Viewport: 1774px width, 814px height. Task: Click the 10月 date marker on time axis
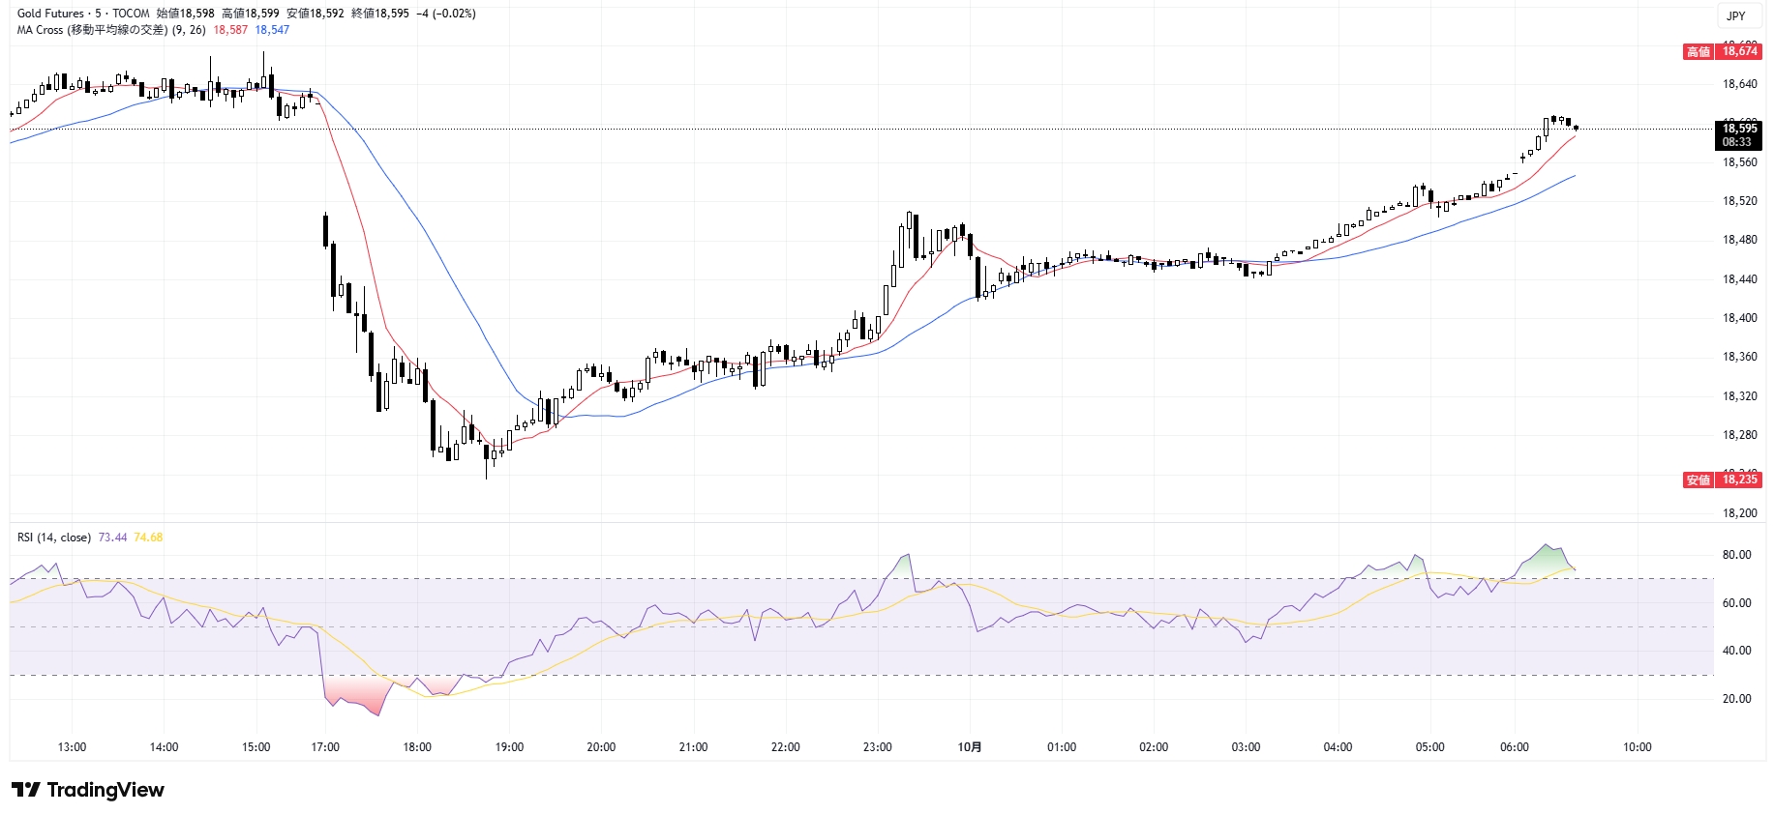pyautogui.click(x=970, y=747)
